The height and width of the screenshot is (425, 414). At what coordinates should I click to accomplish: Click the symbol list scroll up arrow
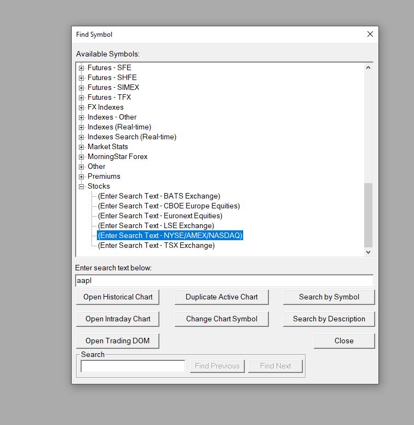[x=368, y=68]
